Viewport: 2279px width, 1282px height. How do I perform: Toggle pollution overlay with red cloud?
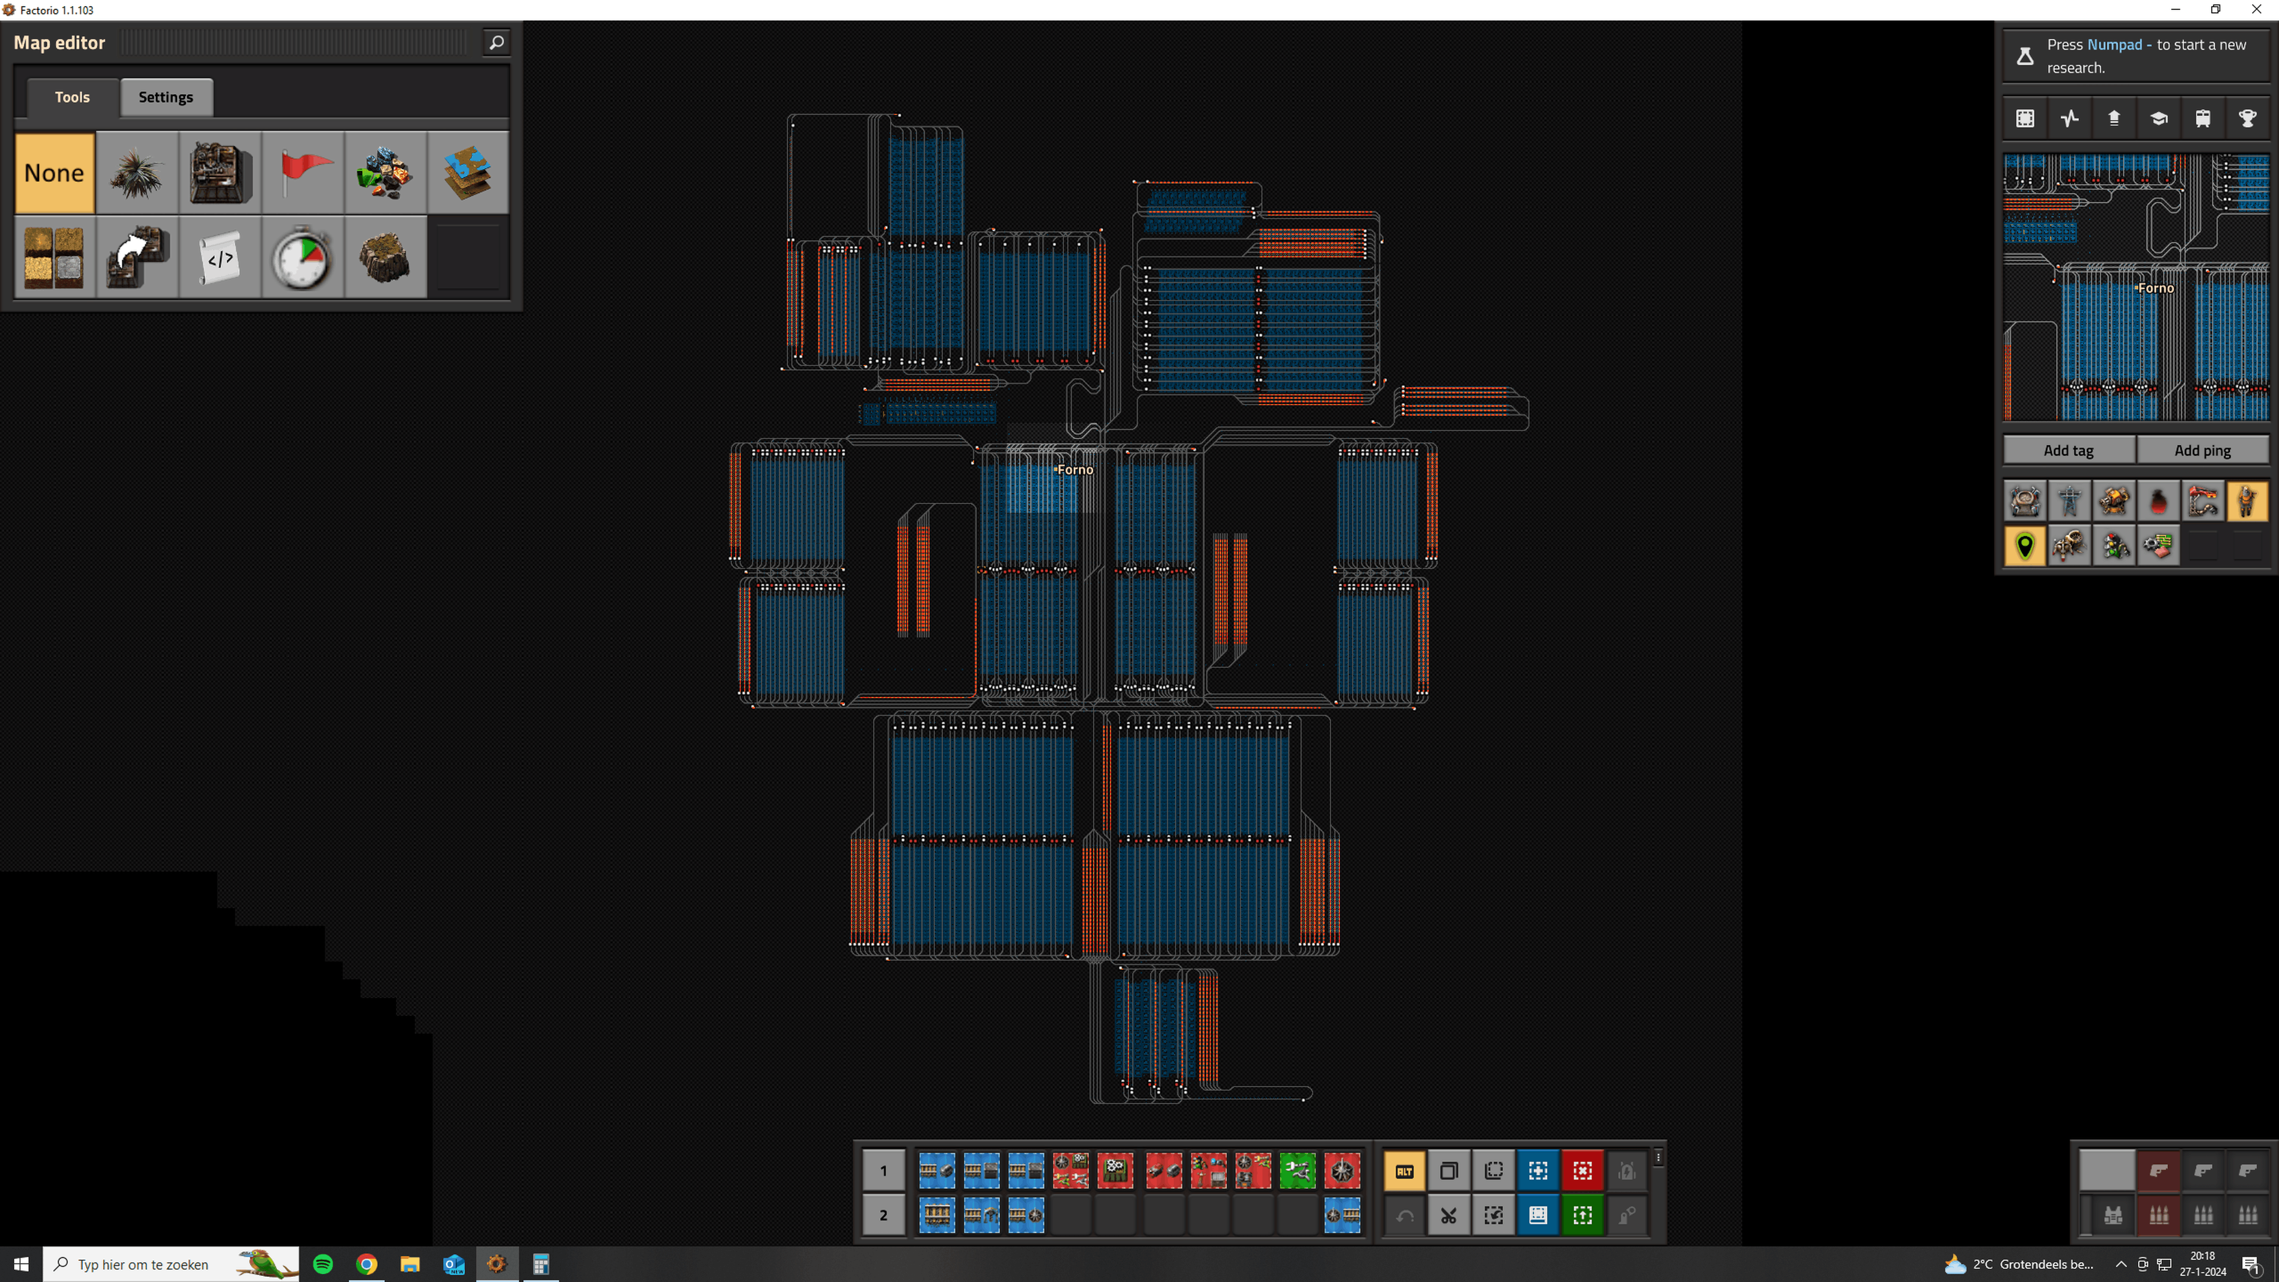click(x=2159, y=502)
